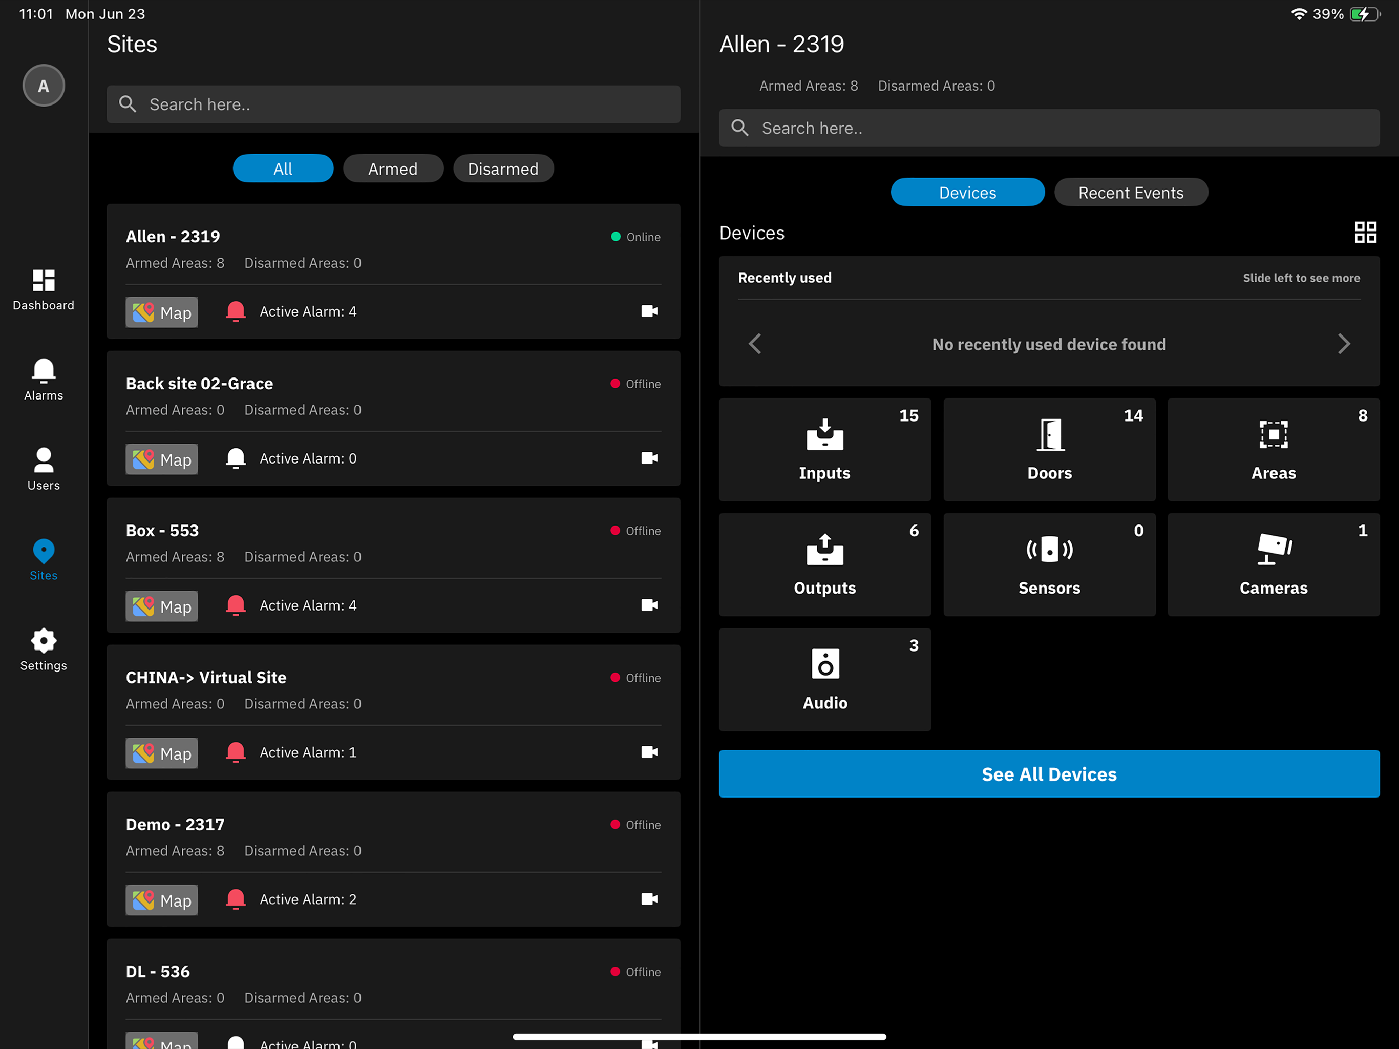Go to Users in the sidebar

click(x=43, y=470)
